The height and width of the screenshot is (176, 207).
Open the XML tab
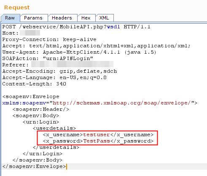coord(104,18)
